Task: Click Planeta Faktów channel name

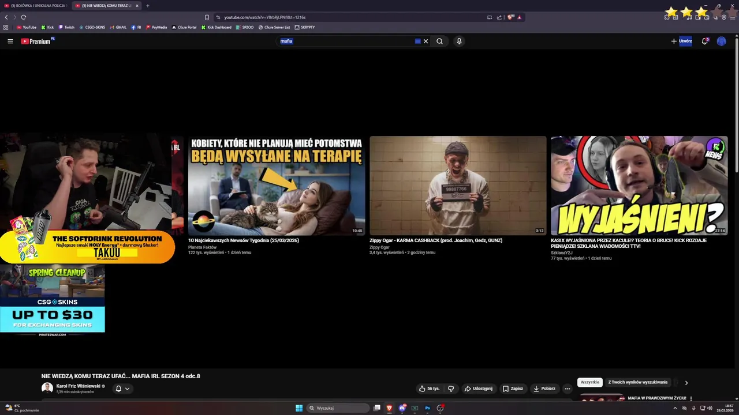Action: [202, 247]
